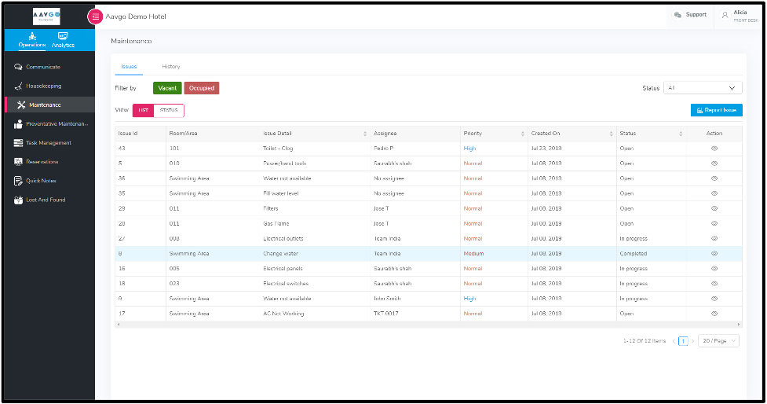Open Quick Notes in sidebar
This screenshot has height=404, width=767.
click(35, 181)
